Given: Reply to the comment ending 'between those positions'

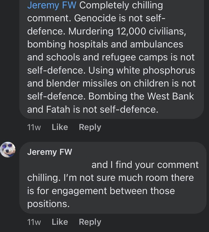Looking at the screenshot, I should [x=90, y=222].
